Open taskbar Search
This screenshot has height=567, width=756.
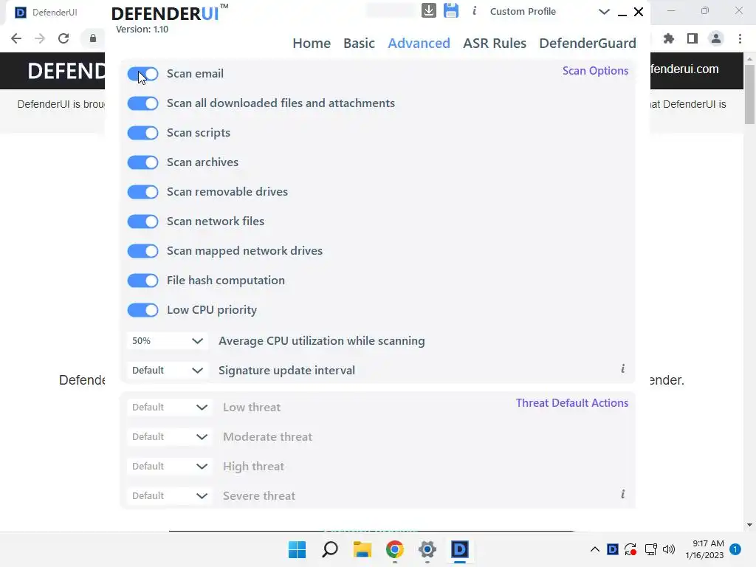click(330, 549)
